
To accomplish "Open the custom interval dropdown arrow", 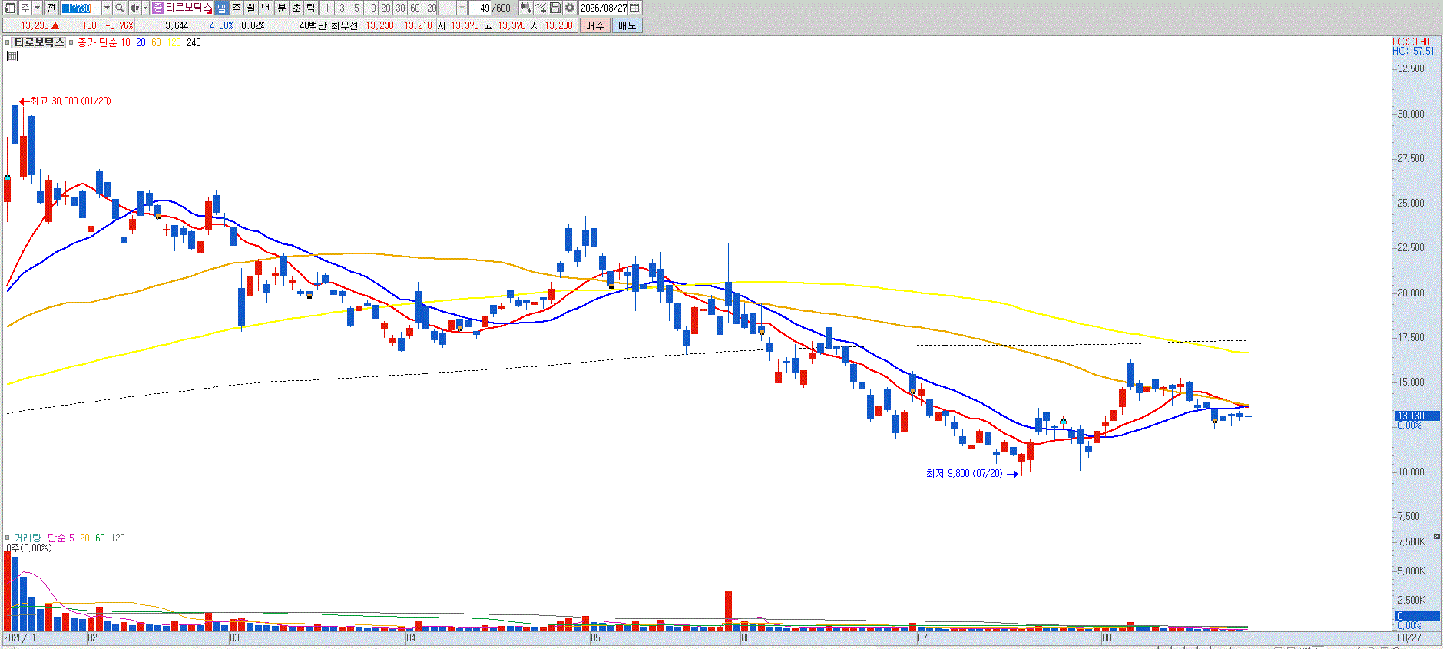I will coord(462,8).
